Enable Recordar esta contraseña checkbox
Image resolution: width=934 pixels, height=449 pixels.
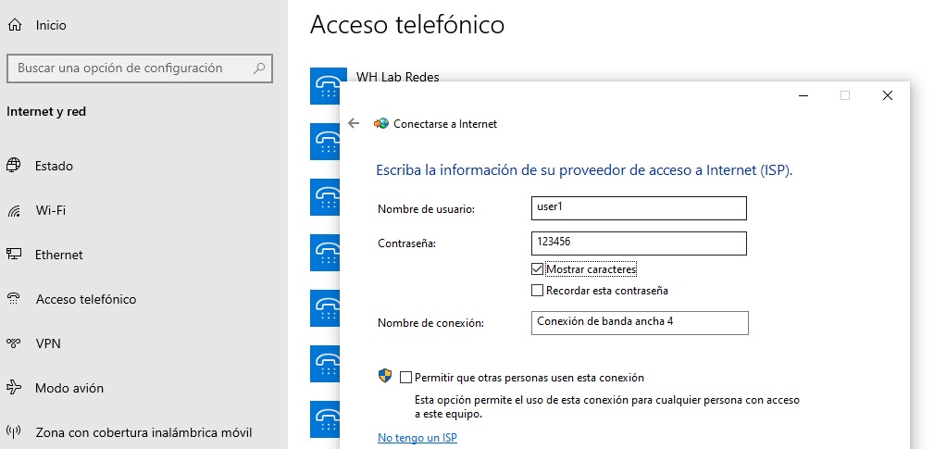pyautogui.click(x=538, y=291)
